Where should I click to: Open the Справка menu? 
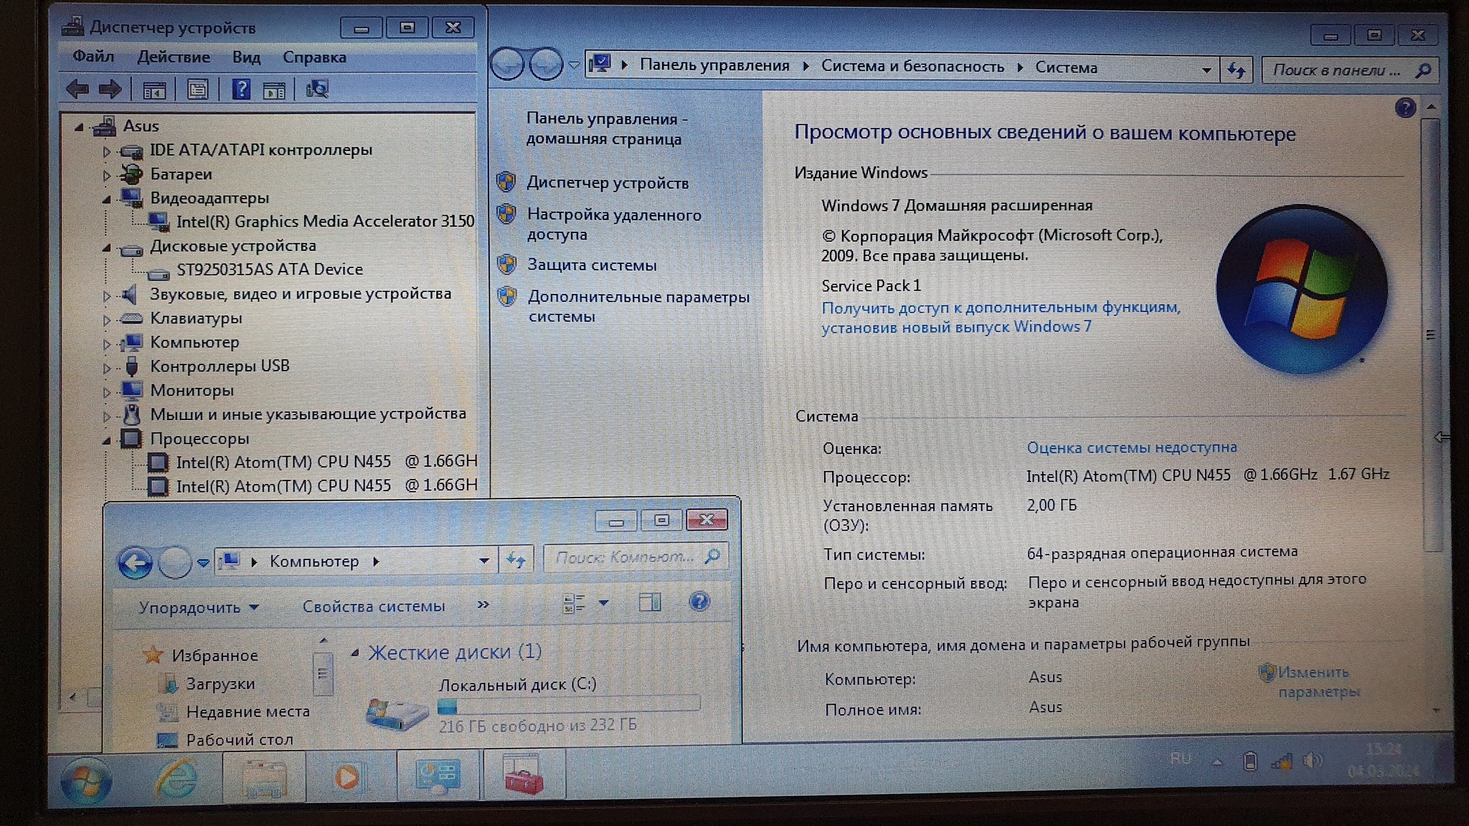pos(314,57)
